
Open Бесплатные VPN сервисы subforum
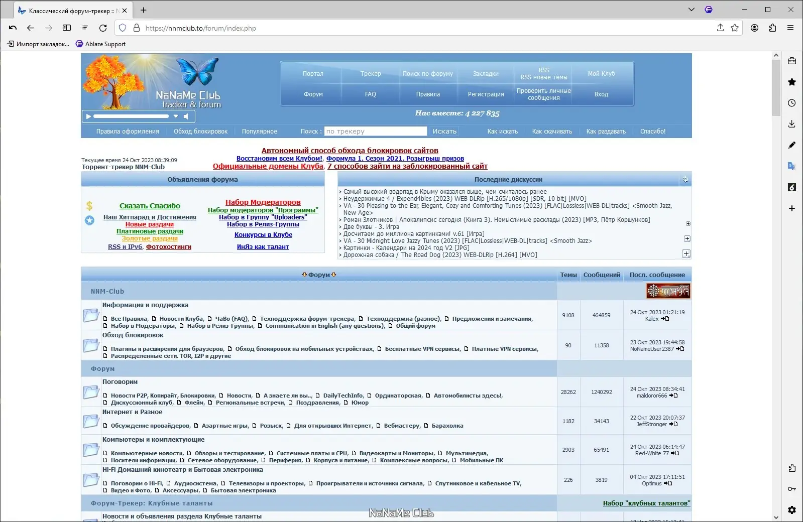pyautogui.click(x=422, y=349)
